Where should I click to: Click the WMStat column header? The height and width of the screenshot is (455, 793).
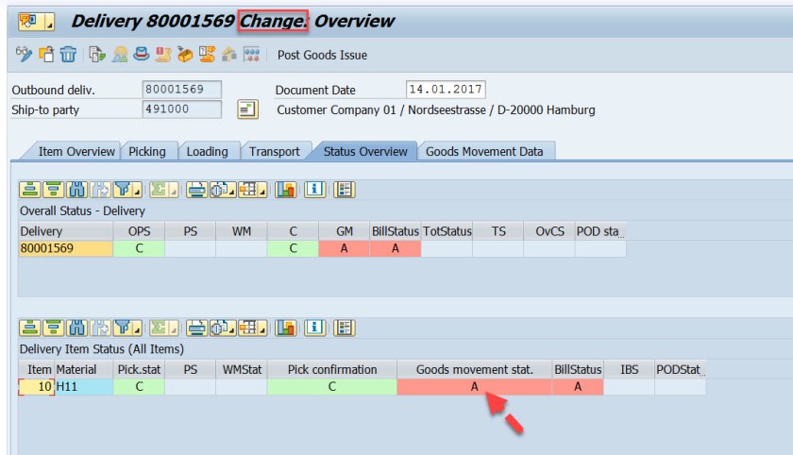click(242, 369)
